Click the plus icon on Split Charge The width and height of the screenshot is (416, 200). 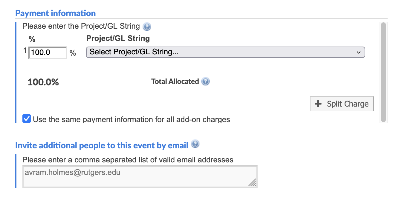318,104
